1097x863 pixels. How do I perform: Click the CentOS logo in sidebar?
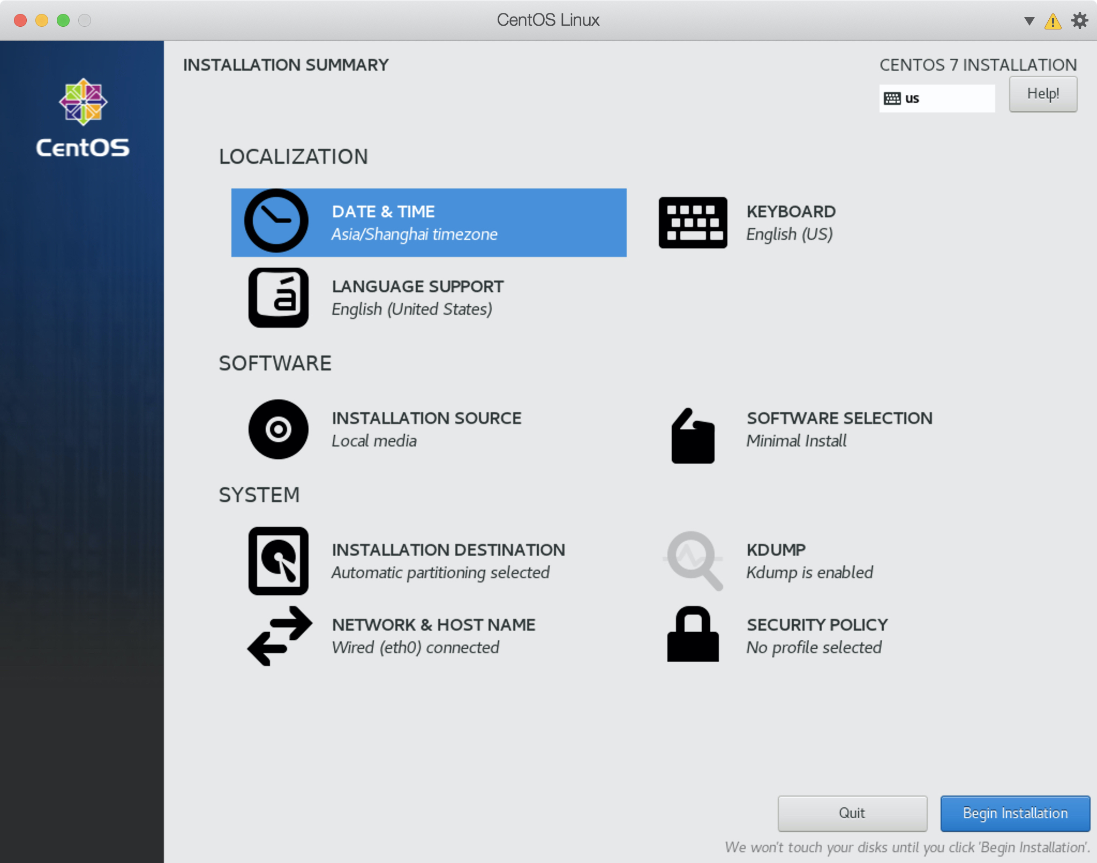pos(83,118)
